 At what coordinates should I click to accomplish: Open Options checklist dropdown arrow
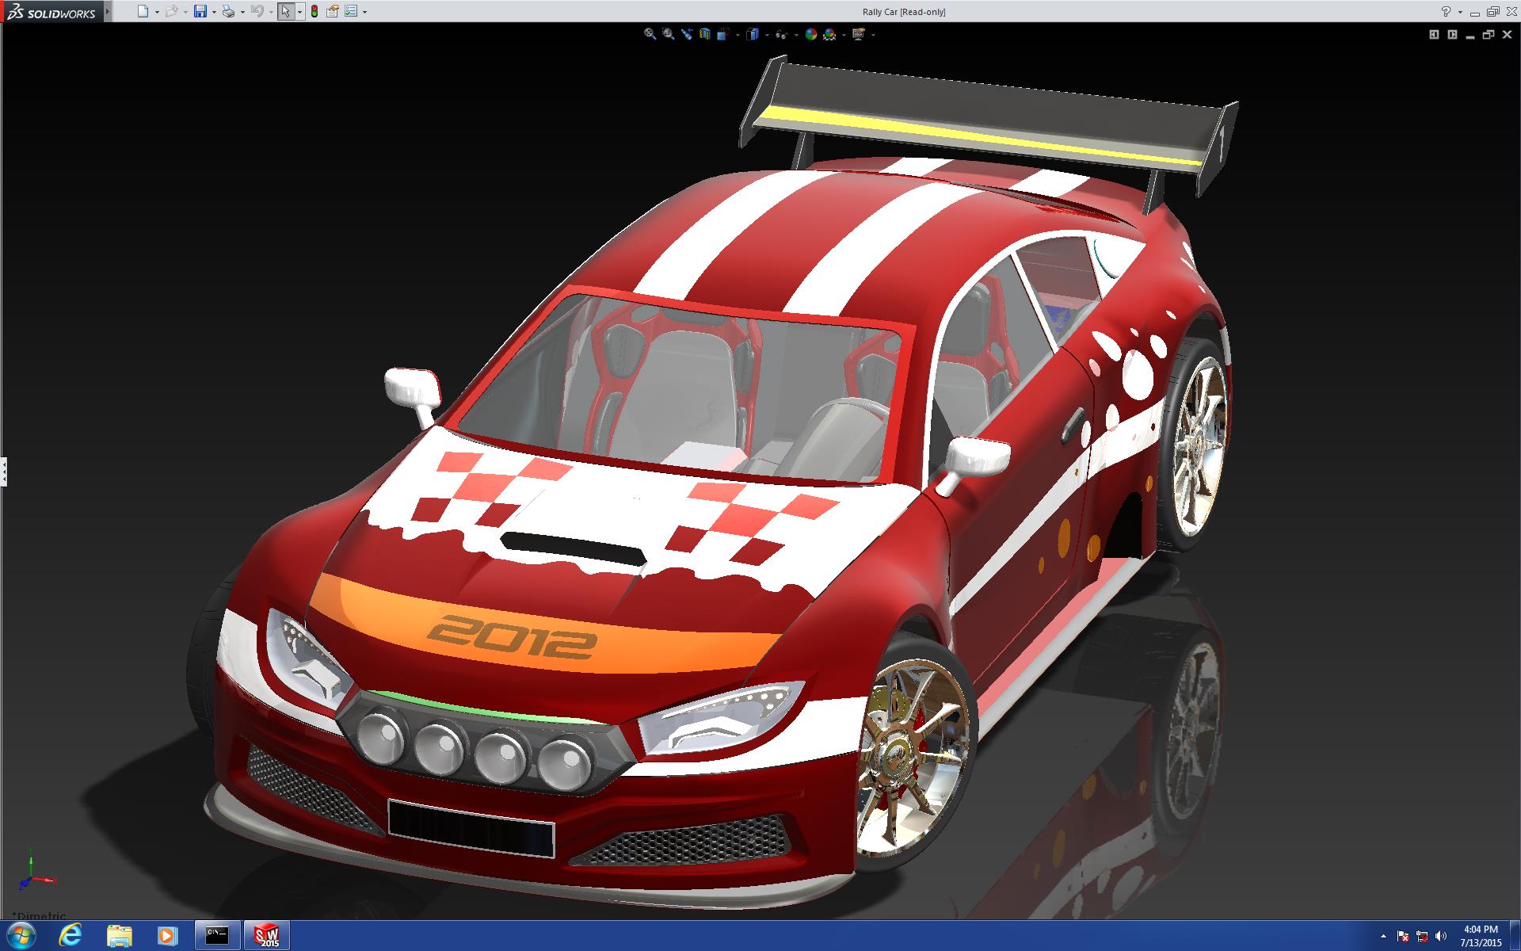(364, 13)
